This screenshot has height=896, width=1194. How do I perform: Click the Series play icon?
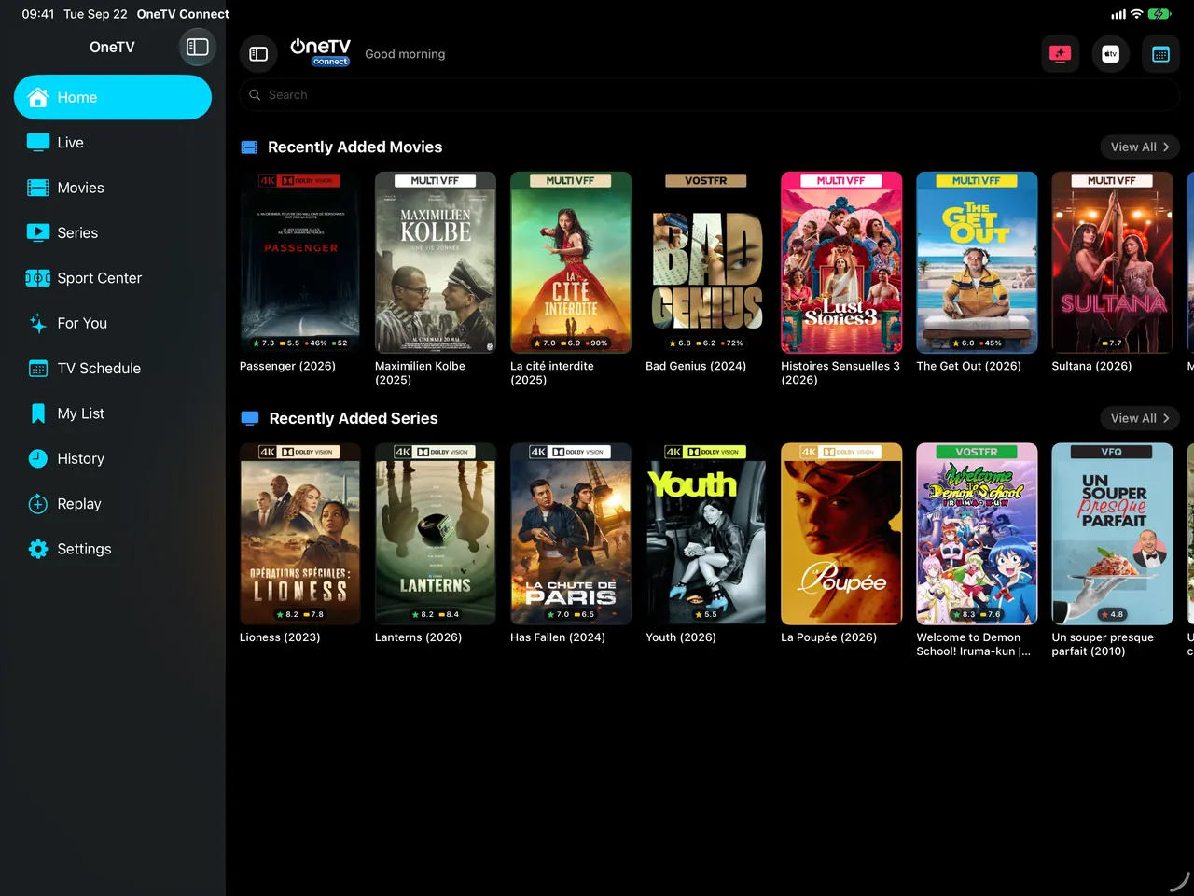point(38,232)
